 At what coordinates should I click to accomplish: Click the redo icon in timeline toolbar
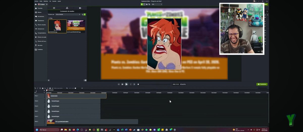pyautogui.click(x=38, y=88)
